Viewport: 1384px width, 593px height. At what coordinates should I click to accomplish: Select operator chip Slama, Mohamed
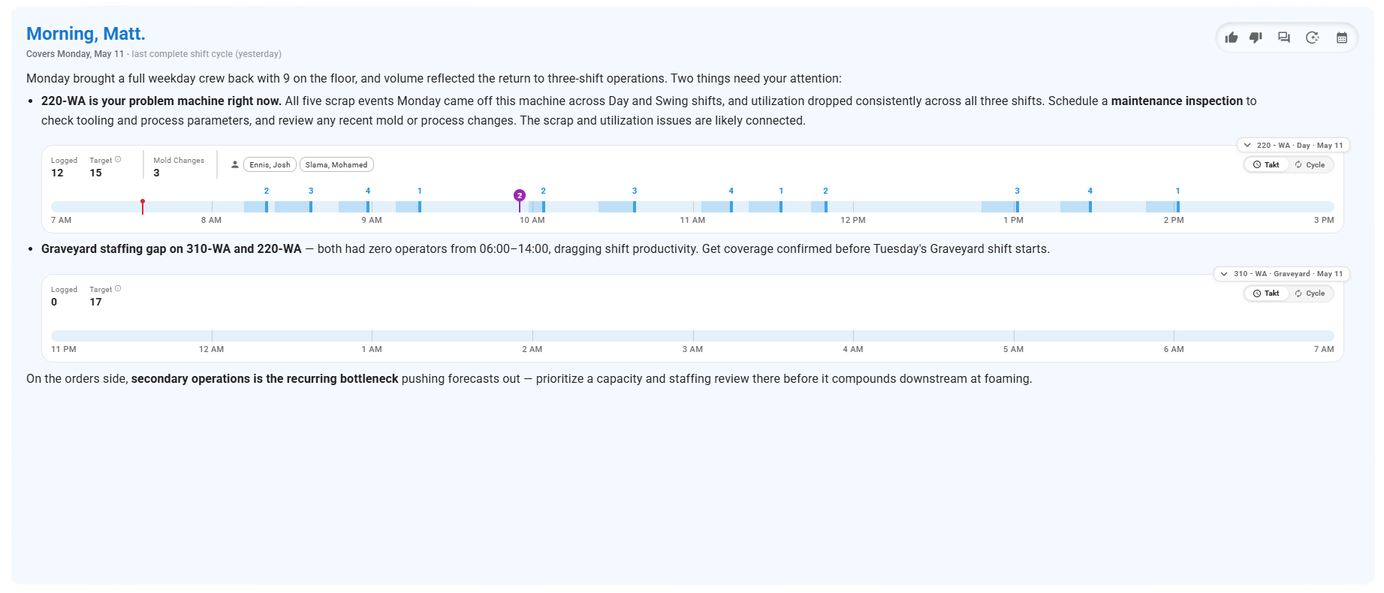point(336,164)
